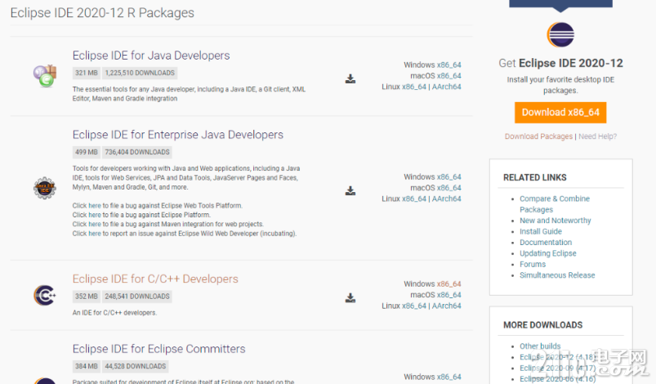Select Windows x86_64 for C/C++ Developers
Viewport: 656px width, 384px height.
click(x=449, y=284)
